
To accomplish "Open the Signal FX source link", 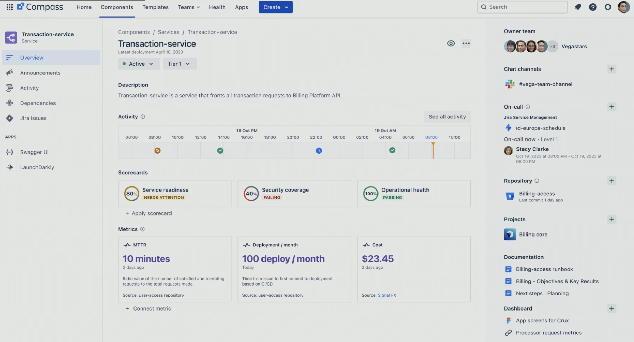I will [x=387, y=295].
